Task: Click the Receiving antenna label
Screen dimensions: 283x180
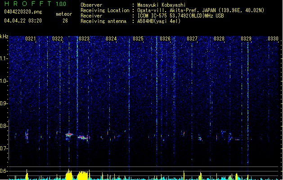Action: (103, 21)
